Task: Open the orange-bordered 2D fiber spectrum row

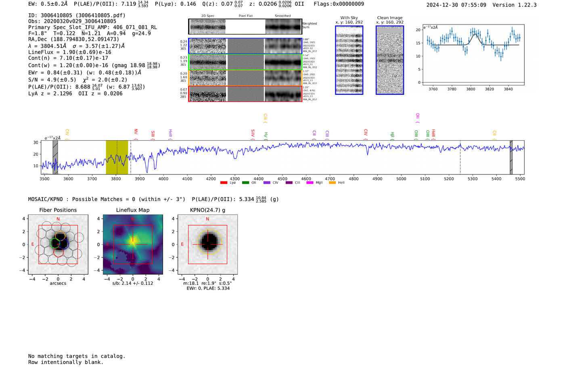Action: tap(245, 78)
